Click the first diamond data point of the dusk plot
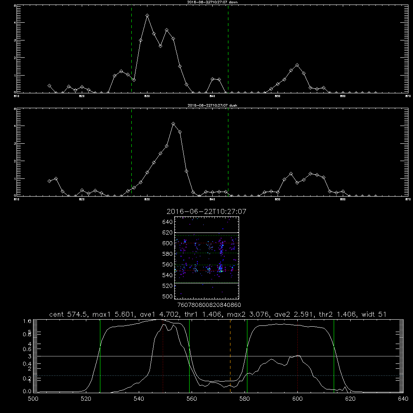The width and height of the screenshot is (413, 413). pos(49,181)
